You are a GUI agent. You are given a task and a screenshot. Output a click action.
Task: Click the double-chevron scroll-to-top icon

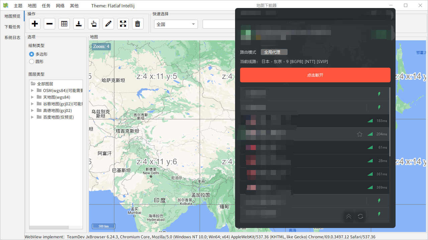coord(349,216)
